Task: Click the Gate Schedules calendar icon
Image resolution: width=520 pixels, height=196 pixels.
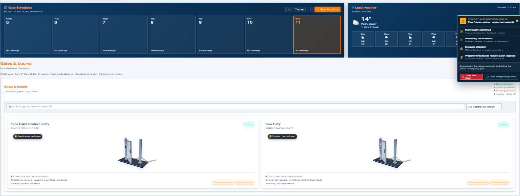Action: (x=6, y=8)
